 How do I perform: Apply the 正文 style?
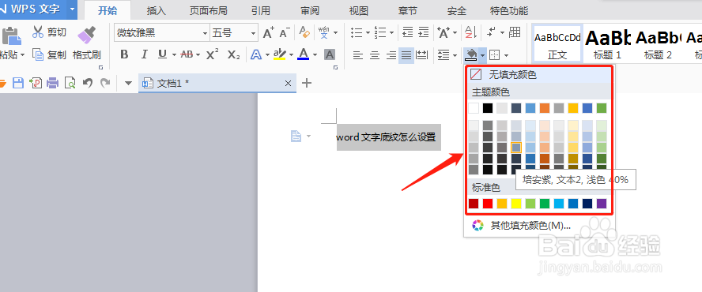click(557, 44)
